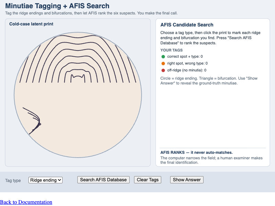
Task: Tag the core ridge at print center
Action: point(78,77)
